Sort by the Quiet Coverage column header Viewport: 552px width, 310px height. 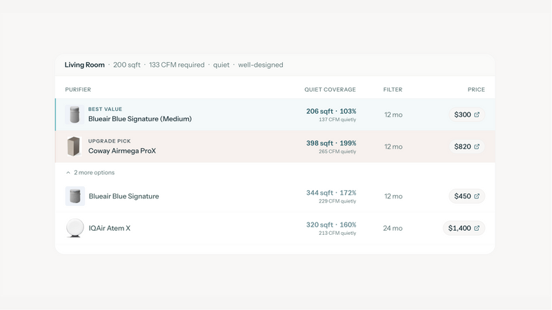pos(330,90)
